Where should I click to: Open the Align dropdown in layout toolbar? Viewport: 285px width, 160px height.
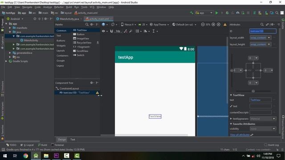(x=147, y=31)
